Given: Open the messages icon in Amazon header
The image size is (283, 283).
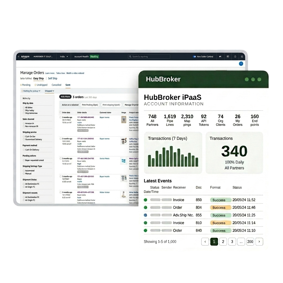Looking at the screenshot, I should click(228, 56).
